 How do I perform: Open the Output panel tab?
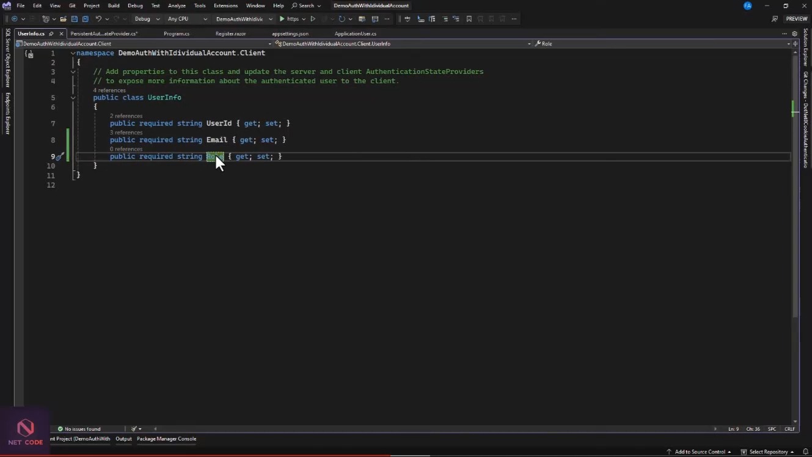[123, 439]
